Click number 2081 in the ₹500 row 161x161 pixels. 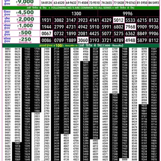(x=83, y=34)
